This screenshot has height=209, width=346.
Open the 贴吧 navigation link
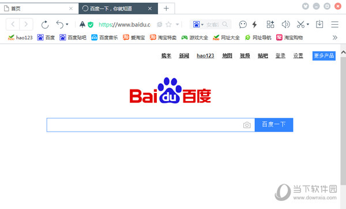(x=263, y=55)
